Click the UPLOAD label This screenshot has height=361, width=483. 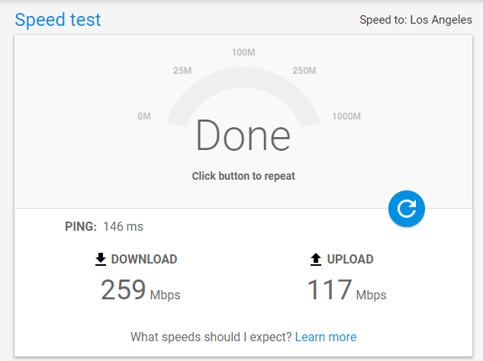(350, 260)
